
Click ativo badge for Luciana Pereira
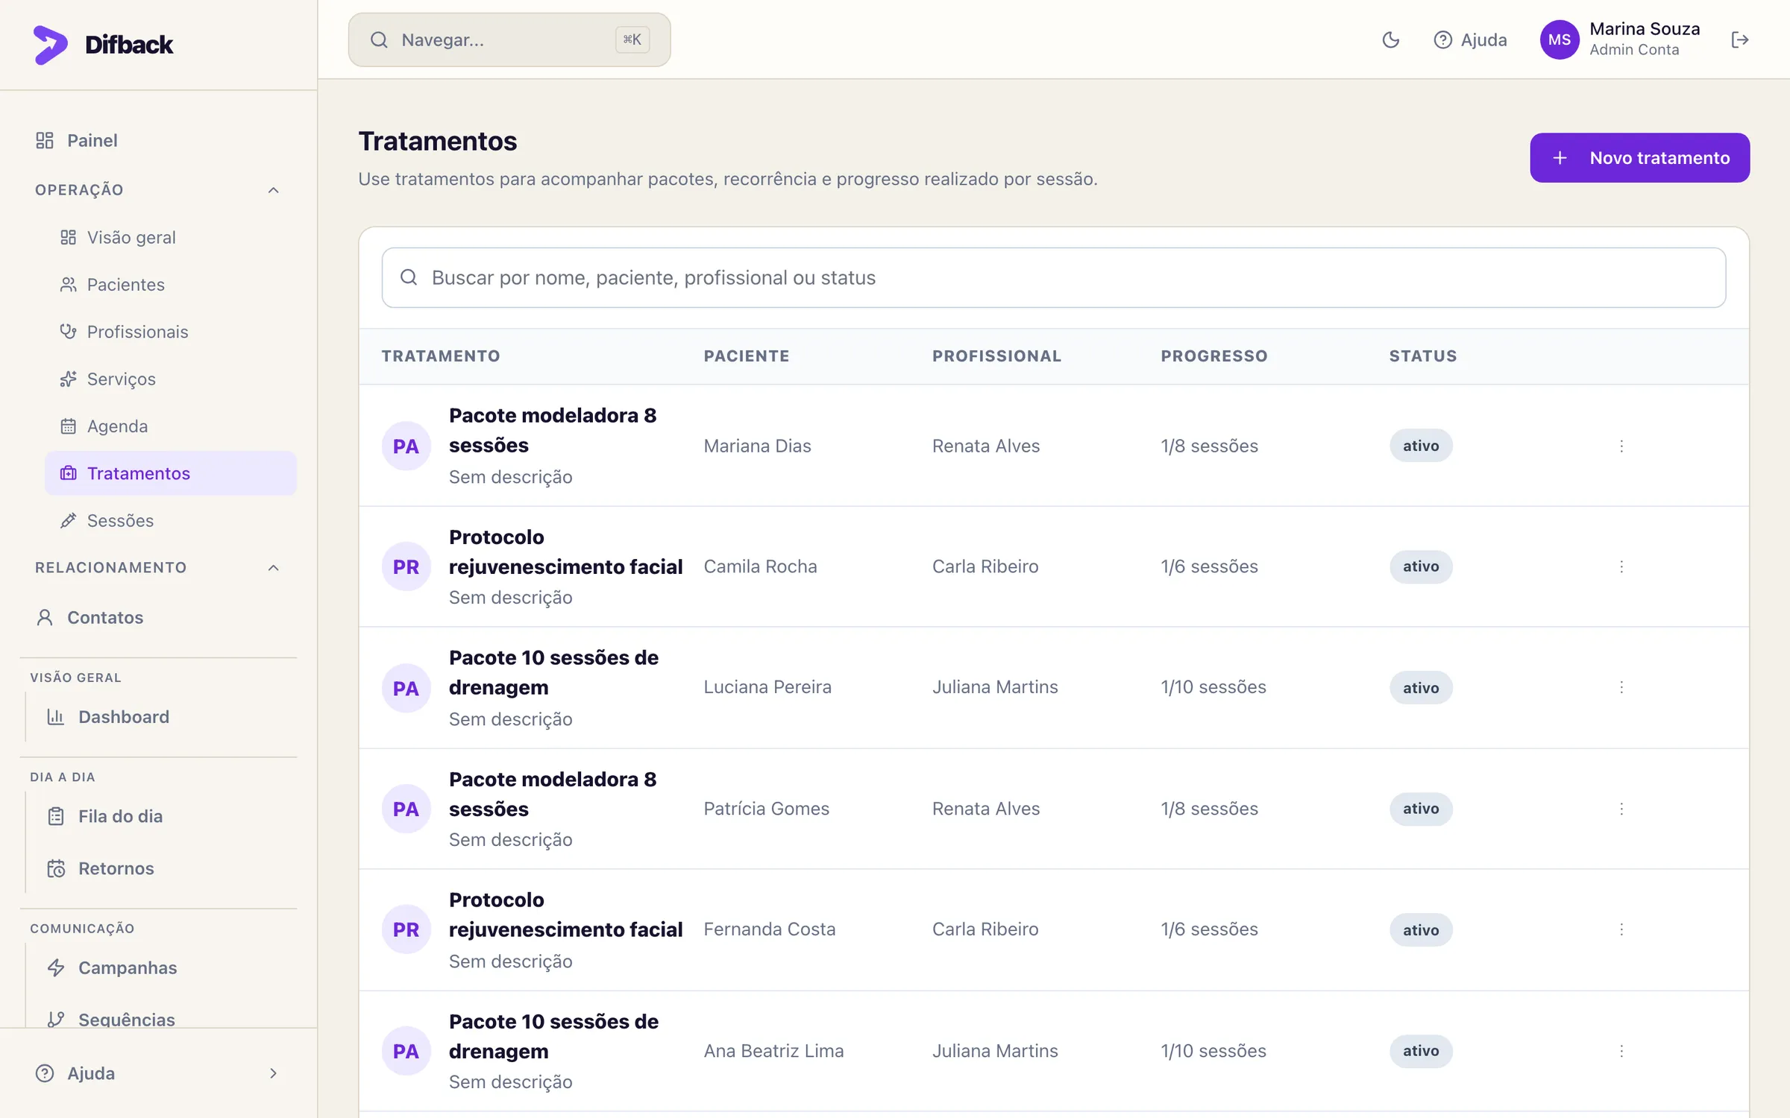(x=1421, y=688)
